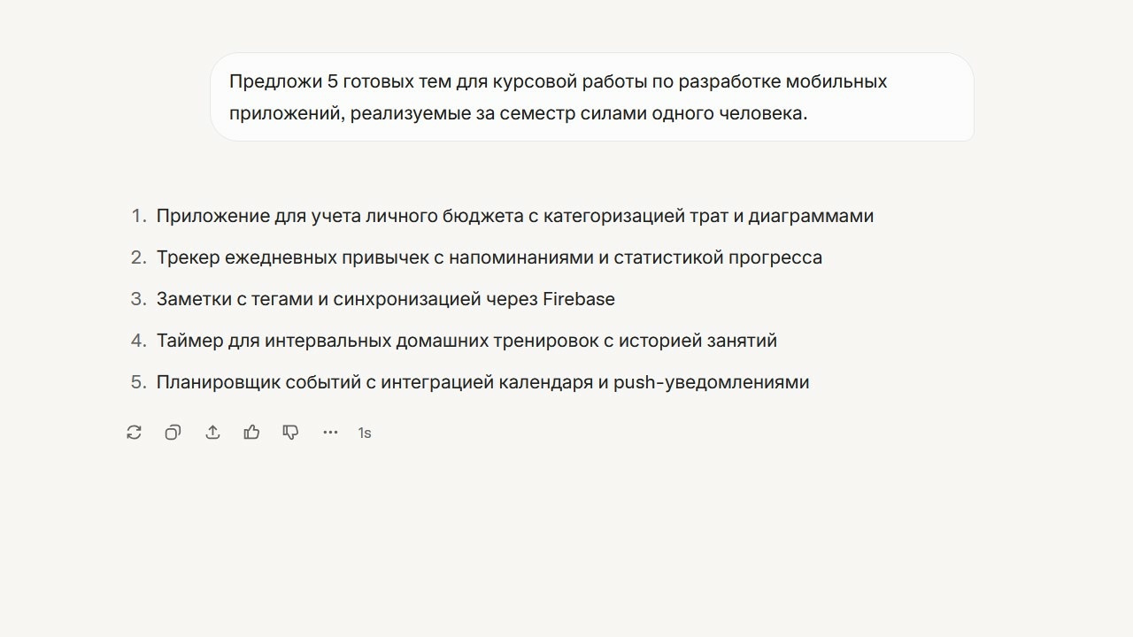Toggle thumbs down on the response
This screenshot has height=637, width=1133.
coord(290,432)
